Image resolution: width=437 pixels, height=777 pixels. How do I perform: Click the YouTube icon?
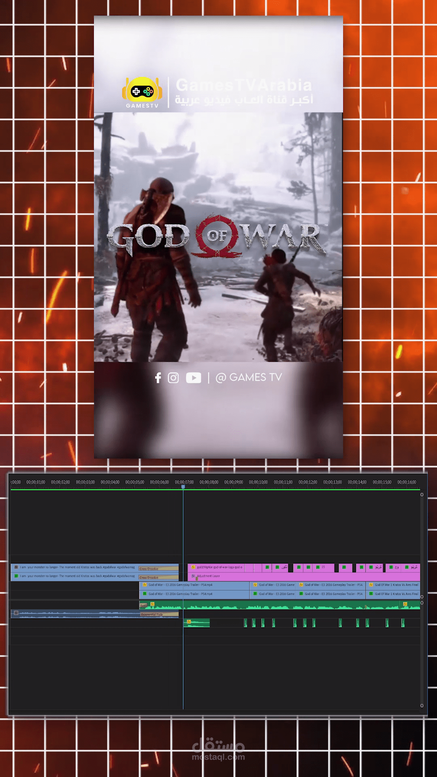[x=193, y=378]
